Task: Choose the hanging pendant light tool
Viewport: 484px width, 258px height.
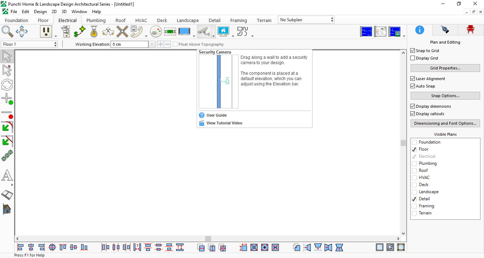Action: pos(94,32)
